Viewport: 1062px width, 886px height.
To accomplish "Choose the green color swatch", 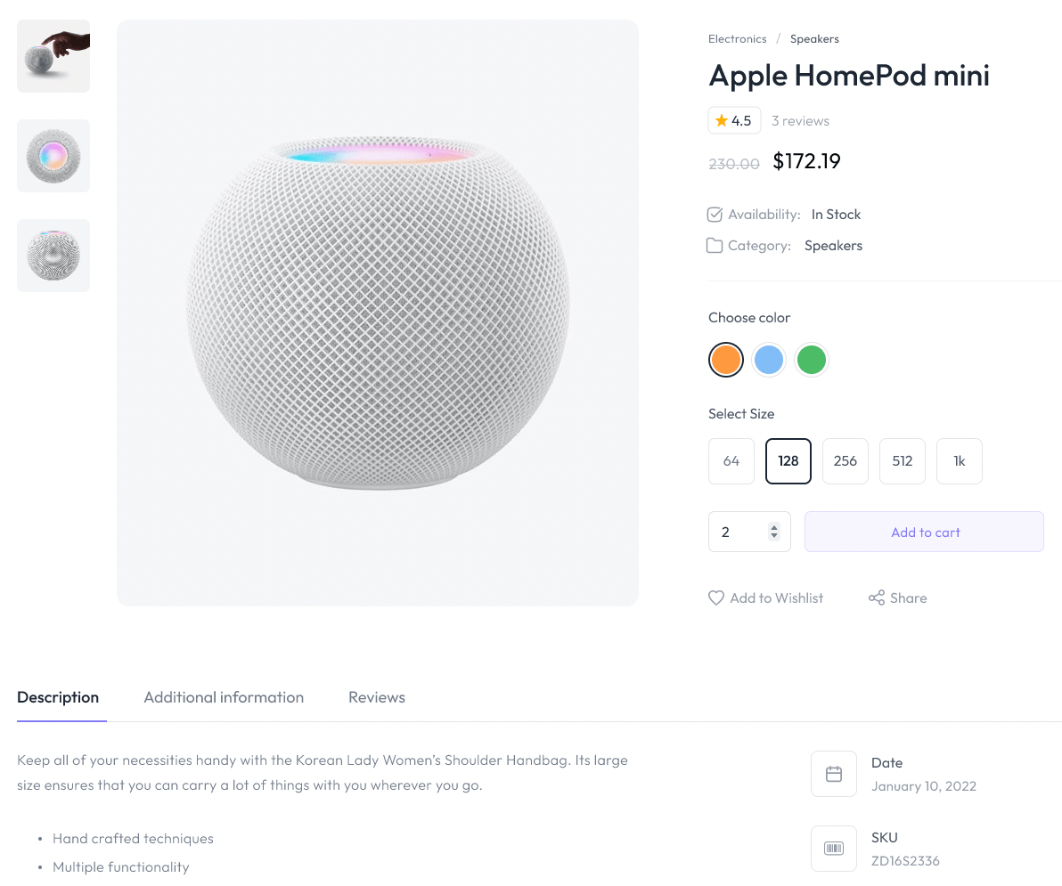I will tap(812, 360).
